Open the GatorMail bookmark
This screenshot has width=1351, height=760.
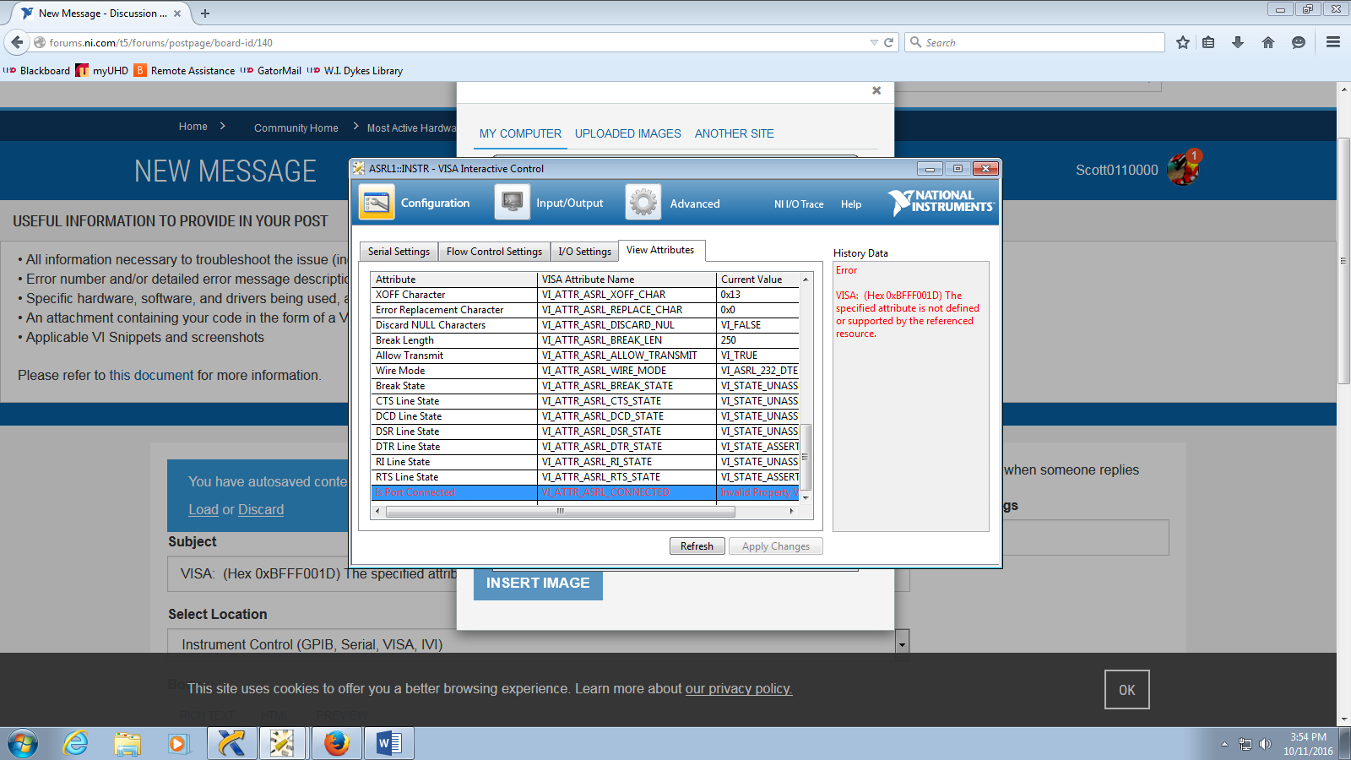tap(271, 71)
